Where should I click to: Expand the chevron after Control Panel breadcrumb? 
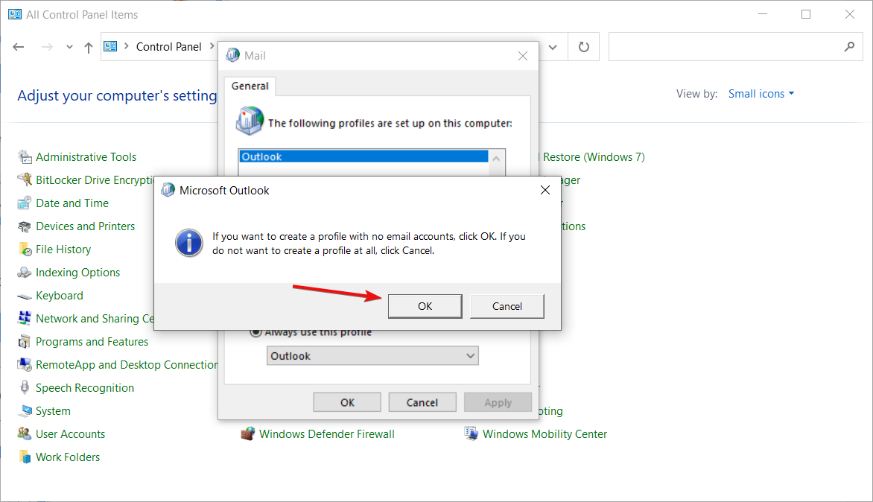(212, 46)
